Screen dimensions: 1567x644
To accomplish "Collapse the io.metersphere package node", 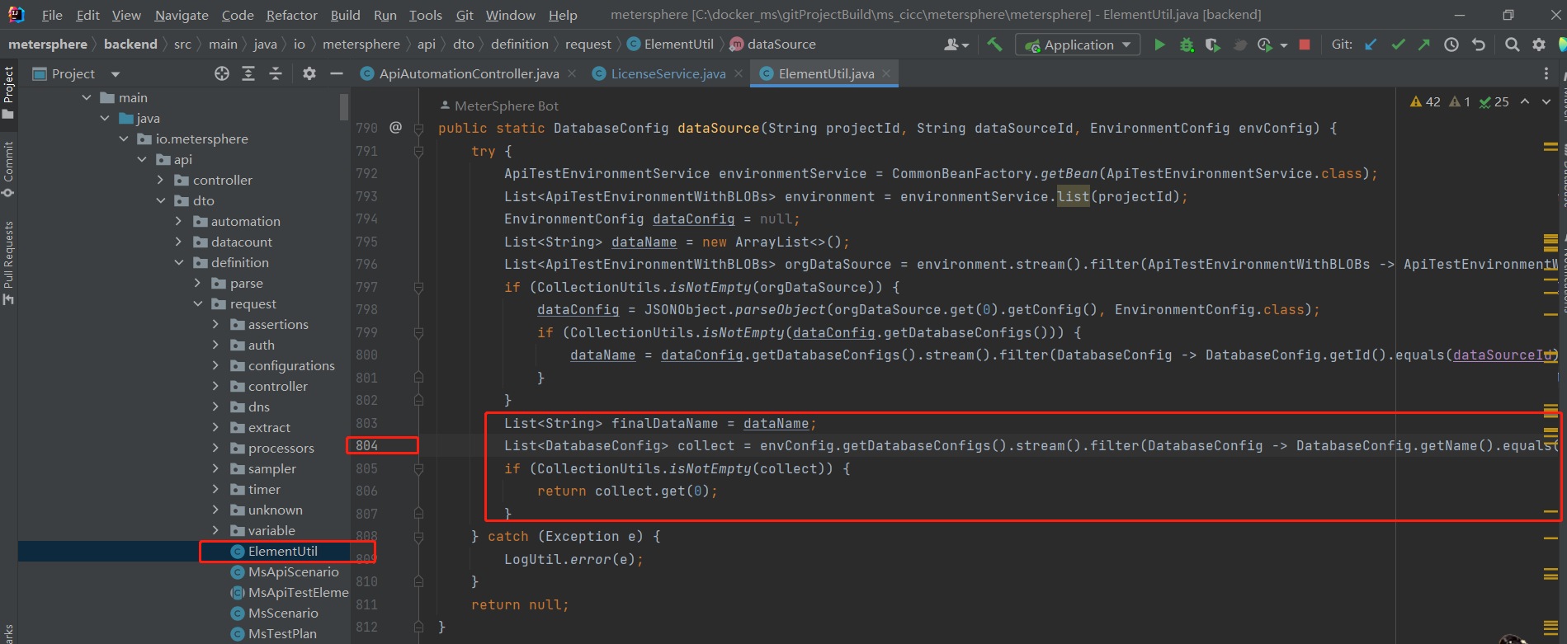I will pos(124,139).
